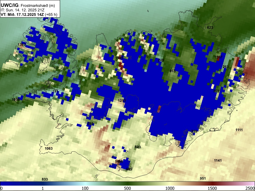Viewport: 255px width, 191px height.
Task: Click the 249 value on the map
Action: pos(161,60)
